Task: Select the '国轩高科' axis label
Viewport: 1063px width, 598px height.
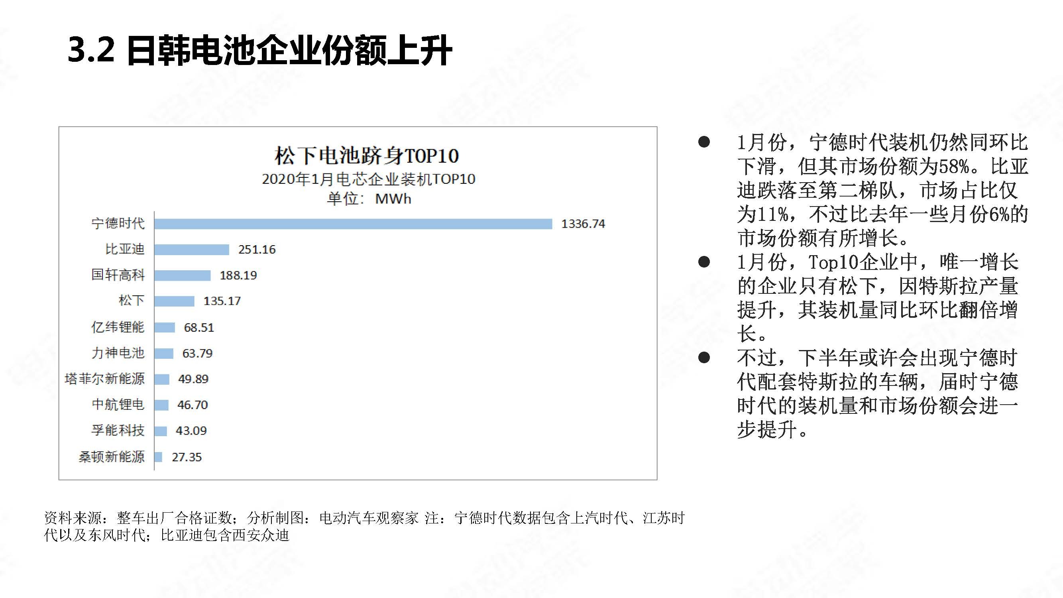Action: [118, 275]
